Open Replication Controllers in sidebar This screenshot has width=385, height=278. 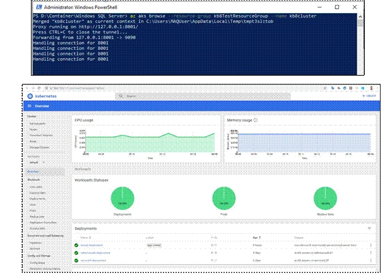[x=43, y=223]
